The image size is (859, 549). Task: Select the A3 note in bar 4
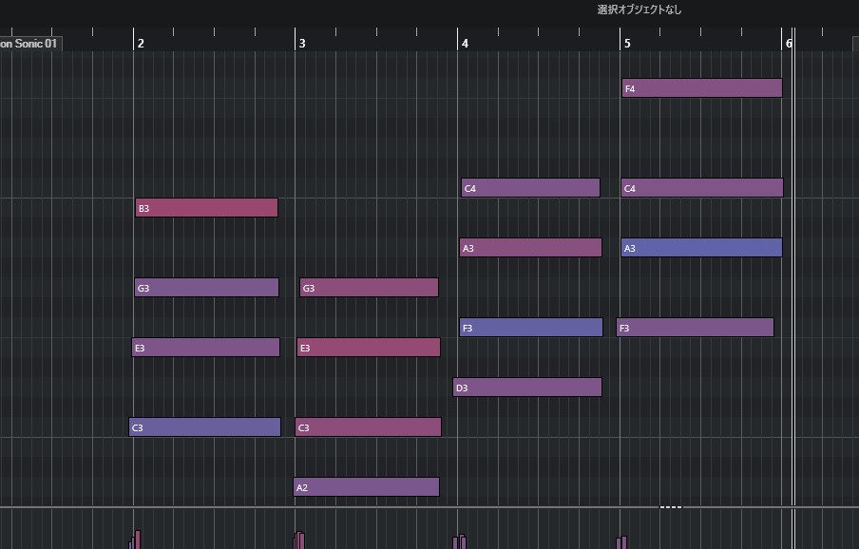pos(531,247)
